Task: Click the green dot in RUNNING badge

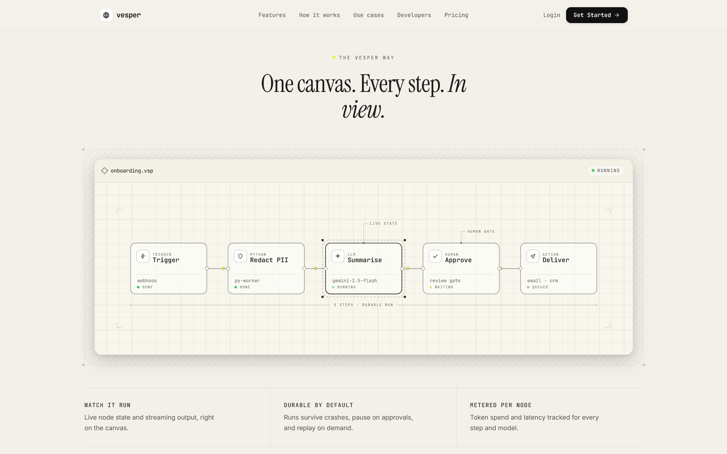Action: pos(593,171)
